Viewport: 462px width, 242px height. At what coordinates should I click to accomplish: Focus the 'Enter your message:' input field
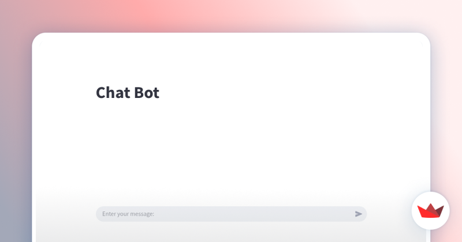point(231,214)
